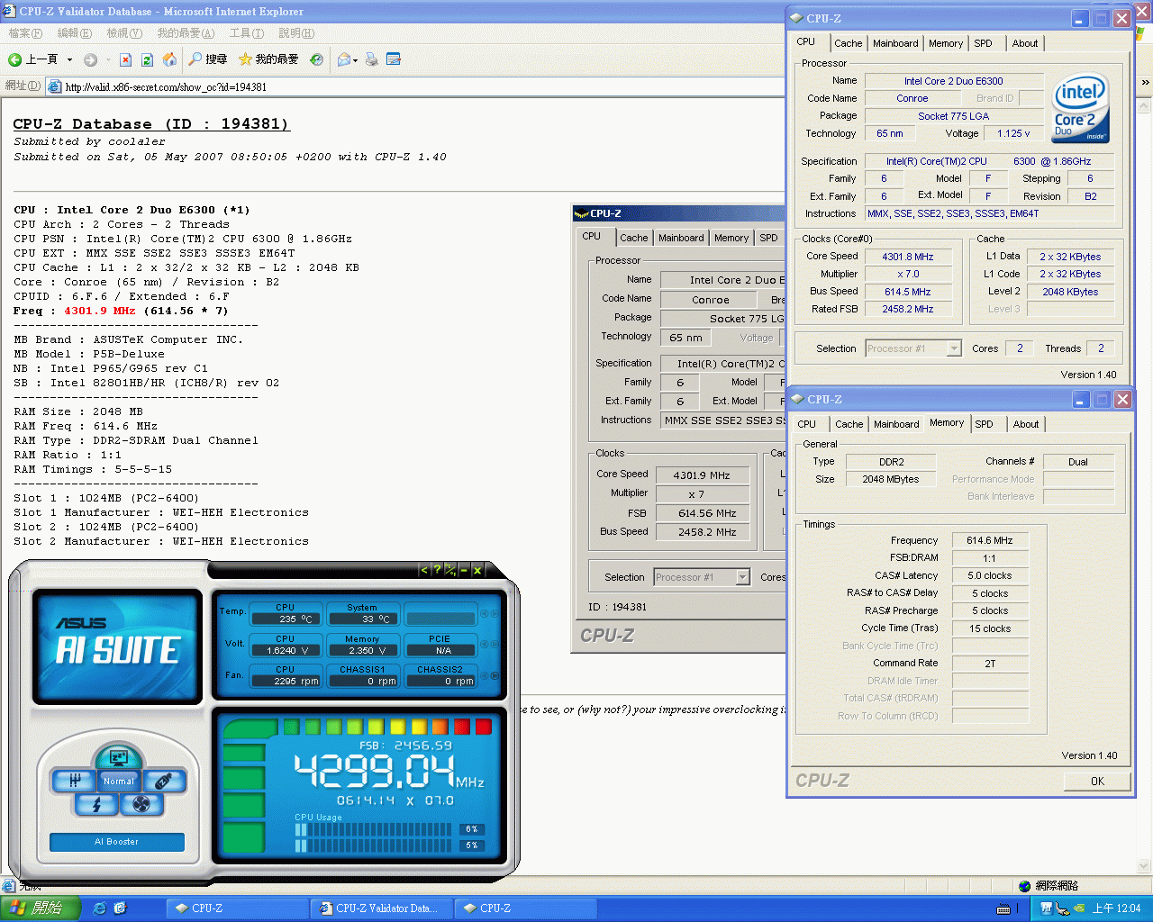Viewport: 1153px width, 922px height.
Task: Open the AI N.O.S. canister icon
Action: coord(163,781)
